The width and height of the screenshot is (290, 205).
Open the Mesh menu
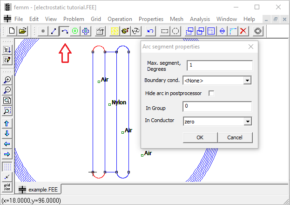pos(176,19)
